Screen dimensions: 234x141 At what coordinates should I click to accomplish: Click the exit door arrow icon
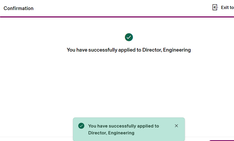(x=215, y=7)
